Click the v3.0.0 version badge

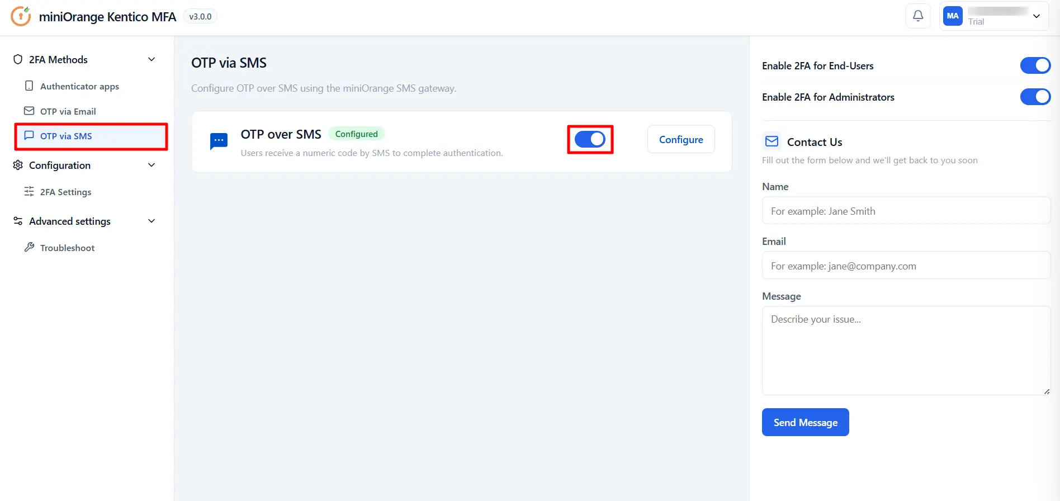click(x=200, y=16)
